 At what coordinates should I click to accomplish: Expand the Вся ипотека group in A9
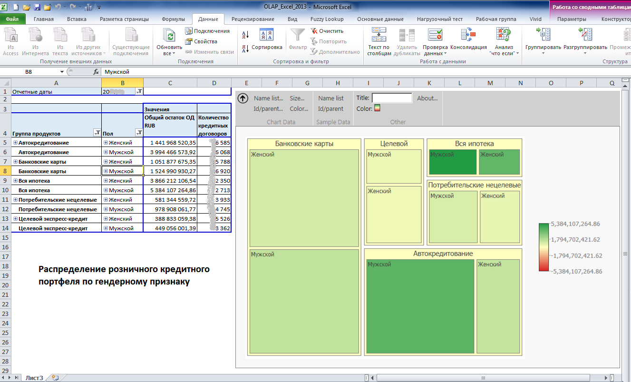15,181
